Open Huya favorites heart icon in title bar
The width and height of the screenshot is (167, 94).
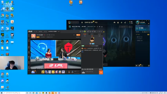coord(82,32)
